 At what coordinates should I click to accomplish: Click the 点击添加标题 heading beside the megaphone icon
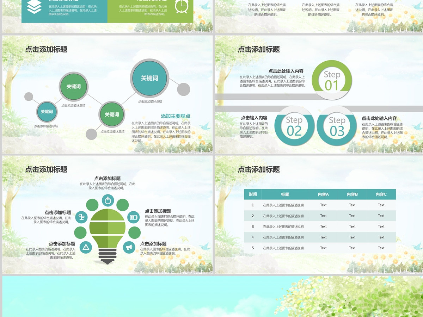point(153,244)
